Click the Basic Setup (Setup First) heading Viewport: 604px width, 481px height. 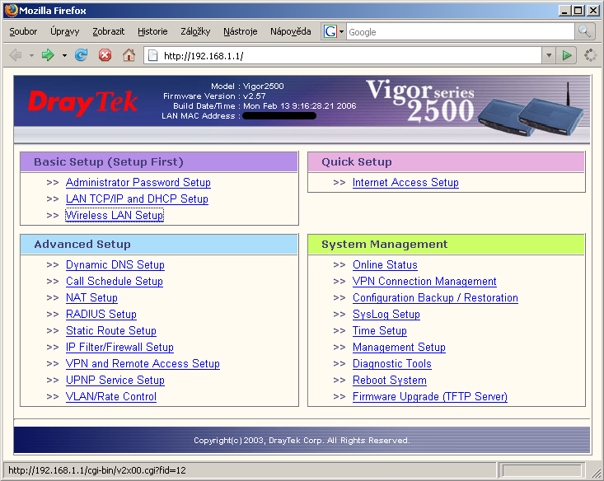109,161
